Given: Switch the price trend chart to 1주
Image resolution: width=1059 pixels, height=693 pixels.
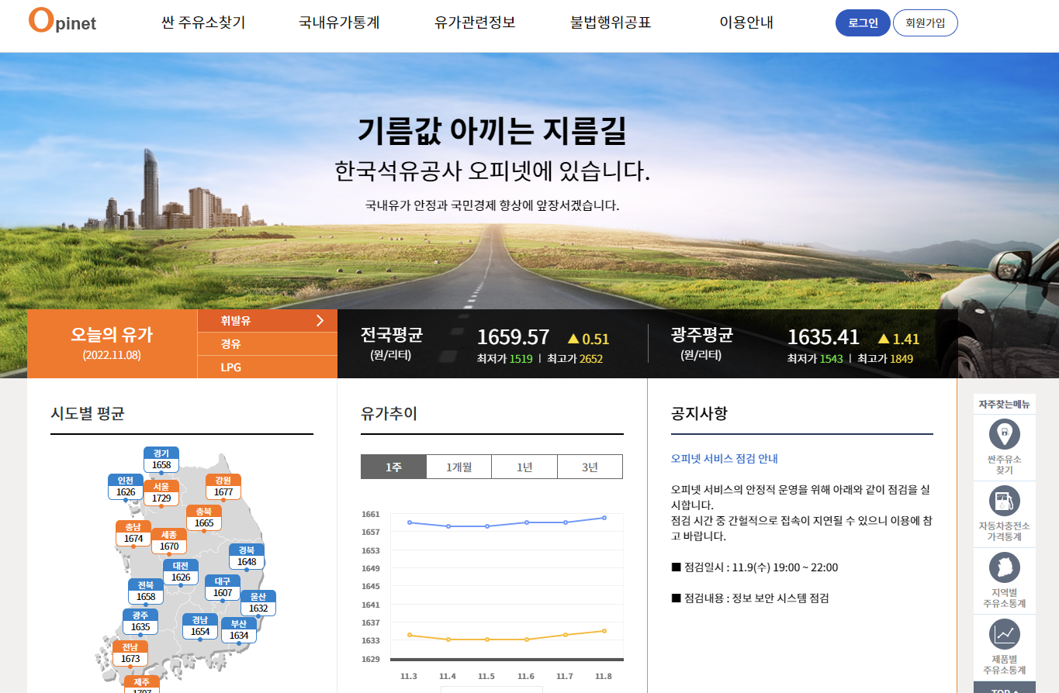Looking at the screenshot, I should (393, 467).
